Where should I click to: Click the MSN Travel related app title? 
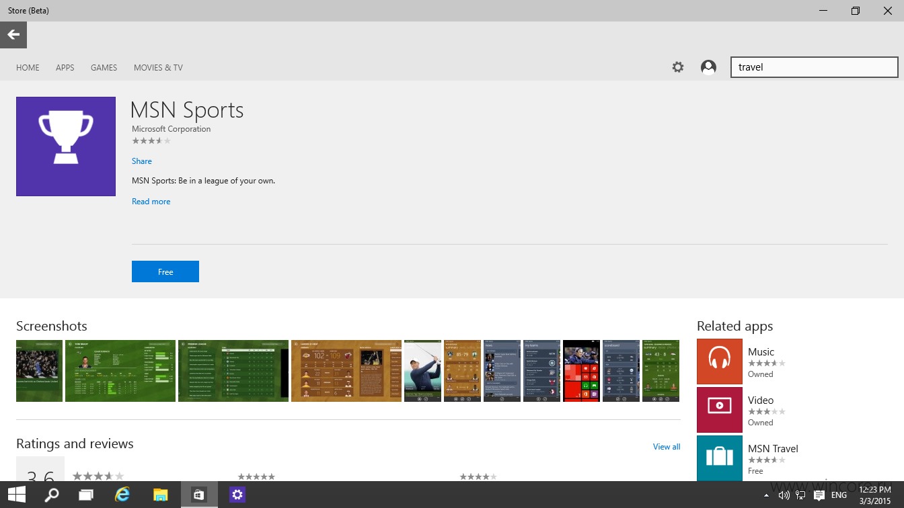pyautogui.click(x=773, y=449)
